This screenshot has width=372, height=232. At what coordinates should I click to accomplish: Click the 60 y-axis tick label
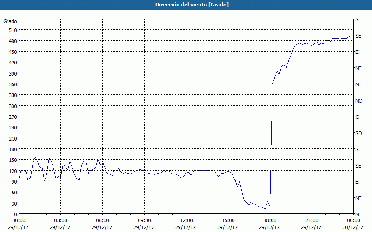tap(14, 193)
